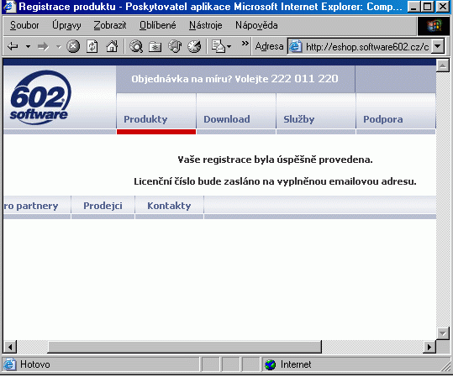Click the 'Objednávka na míru? Volejte 222 011 220' banner
Viewport: 453px width, 377px height.
click(234, 79)
